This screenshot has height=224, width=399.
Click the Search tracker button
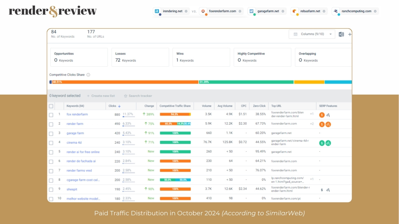coord(138,96)
